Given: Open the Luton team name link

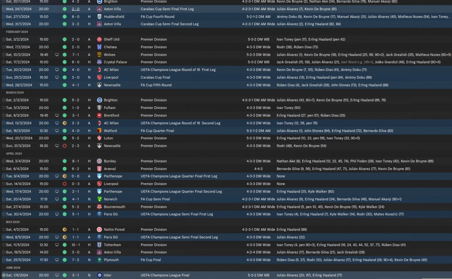Looking at the screenshot, I should 108,138.
